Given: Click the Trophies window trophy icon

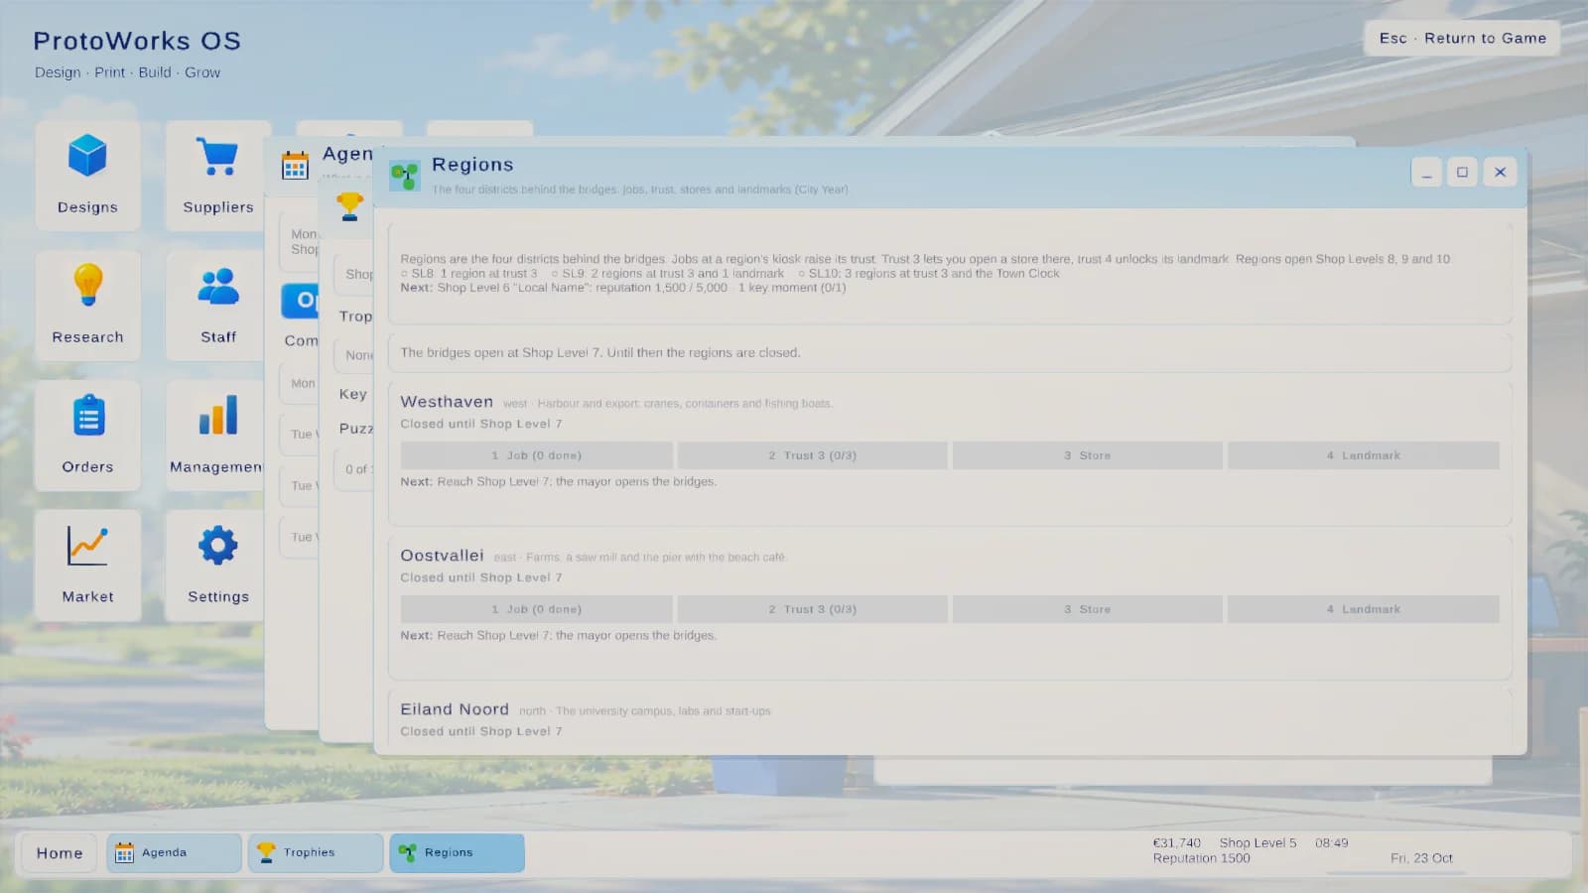Looking at the screenshot, I should click(349, 205).
